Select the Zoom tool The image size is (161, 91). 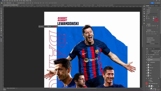[1, 32]
